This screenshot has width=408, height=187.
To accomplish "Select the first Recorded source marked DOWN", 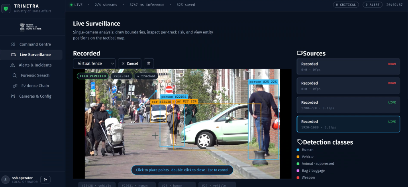I will (348, 67).
